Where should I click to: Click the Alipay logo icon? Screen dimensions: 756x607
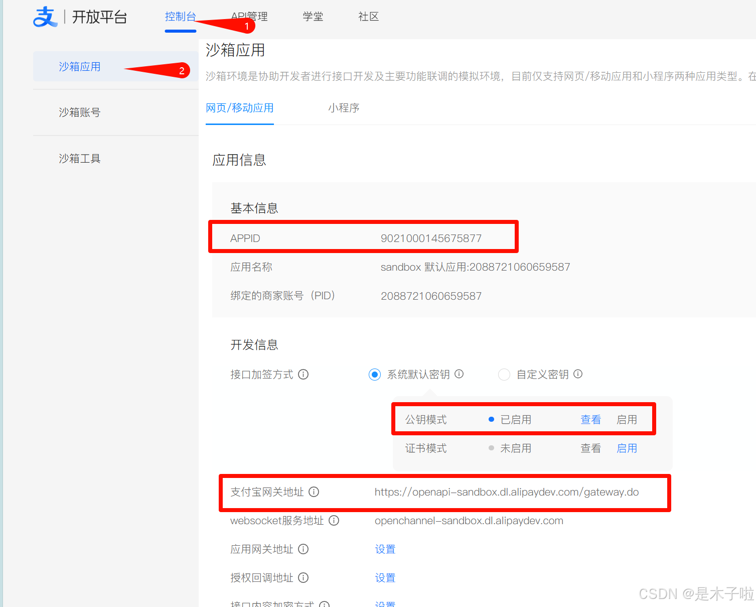click(45, 17)
